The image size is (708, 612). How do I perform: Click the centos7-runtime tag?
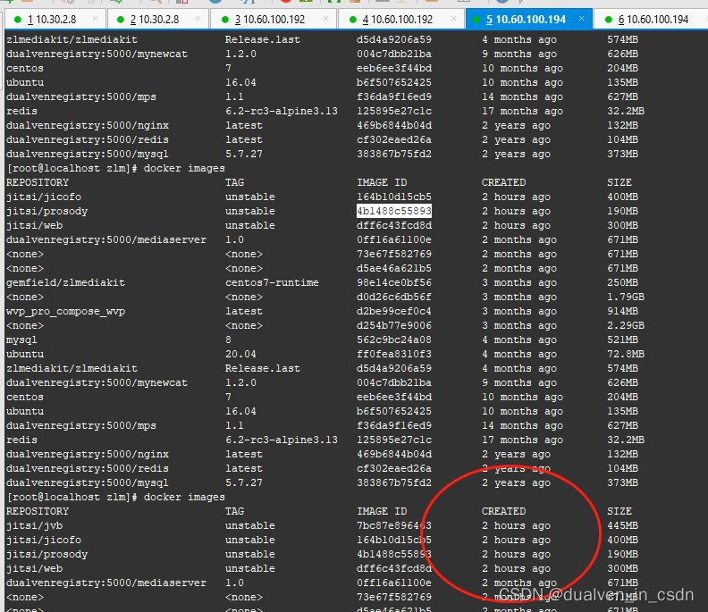coord(272,282)
